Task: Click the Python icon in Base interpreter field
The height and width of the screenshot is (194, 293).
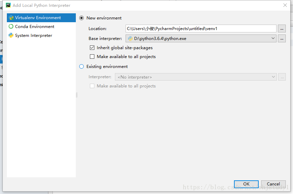Action: click(x=130, y=39)
